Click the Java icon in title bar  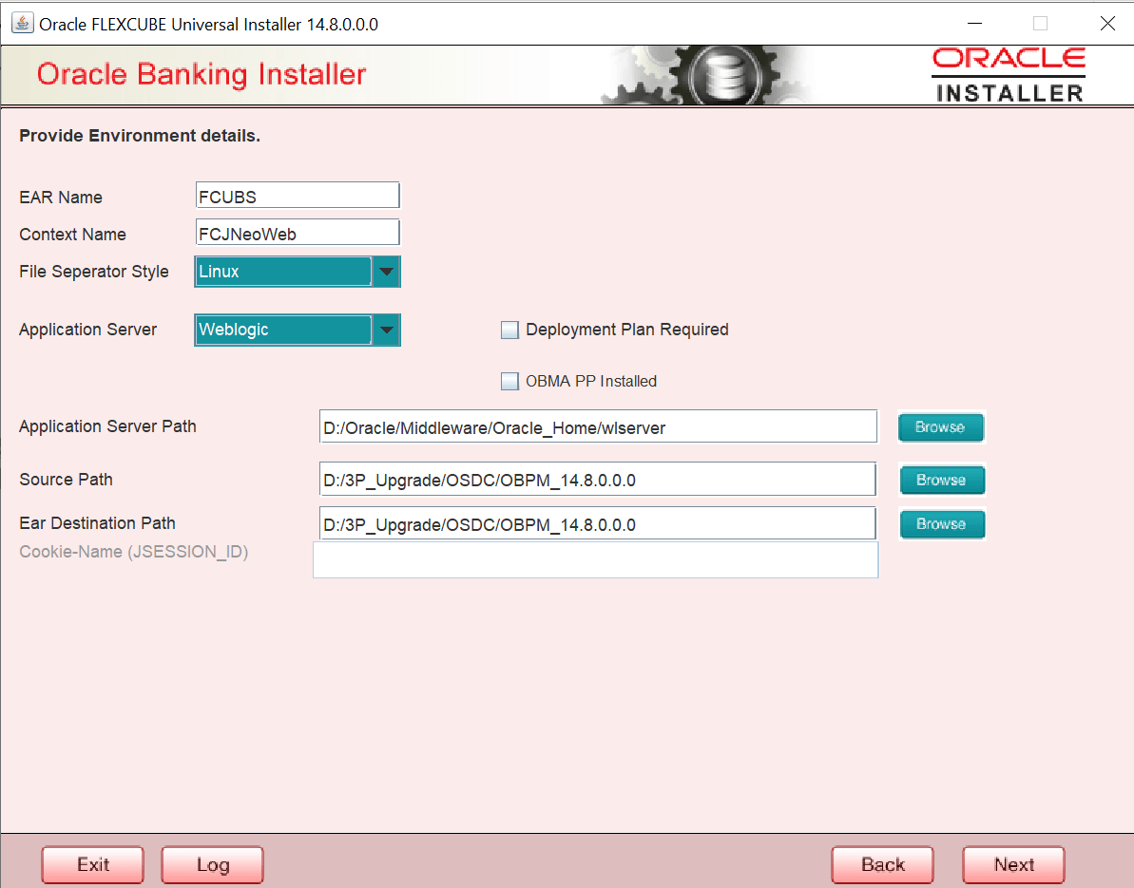click(23, 23)
